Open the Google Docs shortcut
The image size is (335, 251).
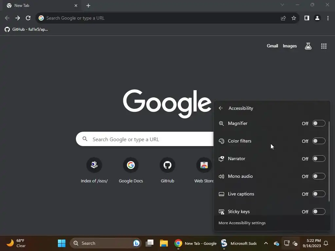point(131,170)
